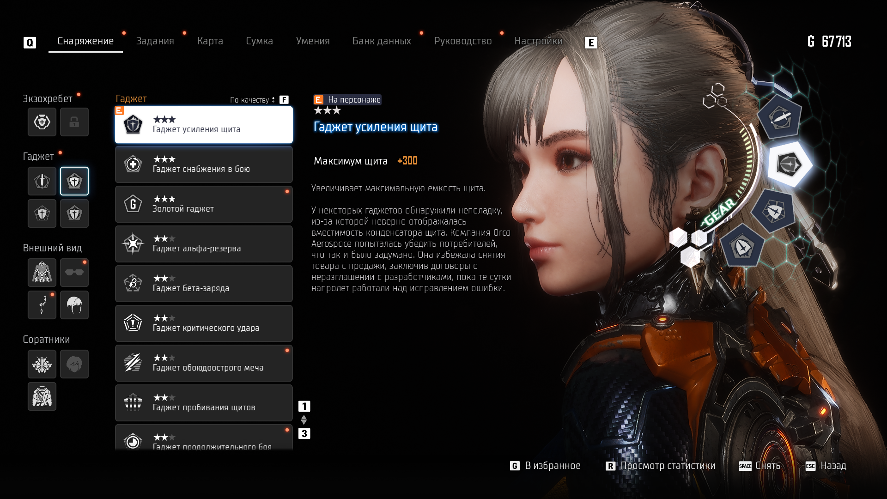Screen dimensions: 887x499
Task: Open the Настройки tab
Action: click(x=538, y=41)
